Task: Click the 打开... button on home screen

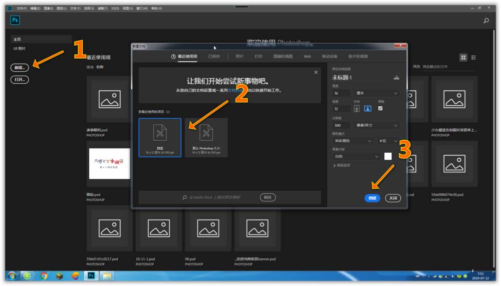Action: click(x=20, y=80)
